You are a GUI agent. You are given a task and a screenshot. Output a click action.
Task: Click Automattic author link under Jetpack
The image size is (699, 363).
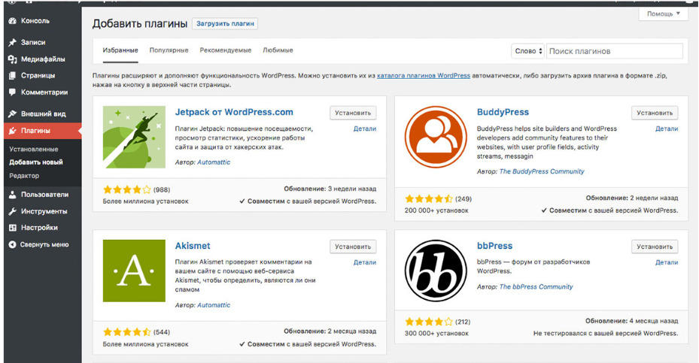(214, 162)
